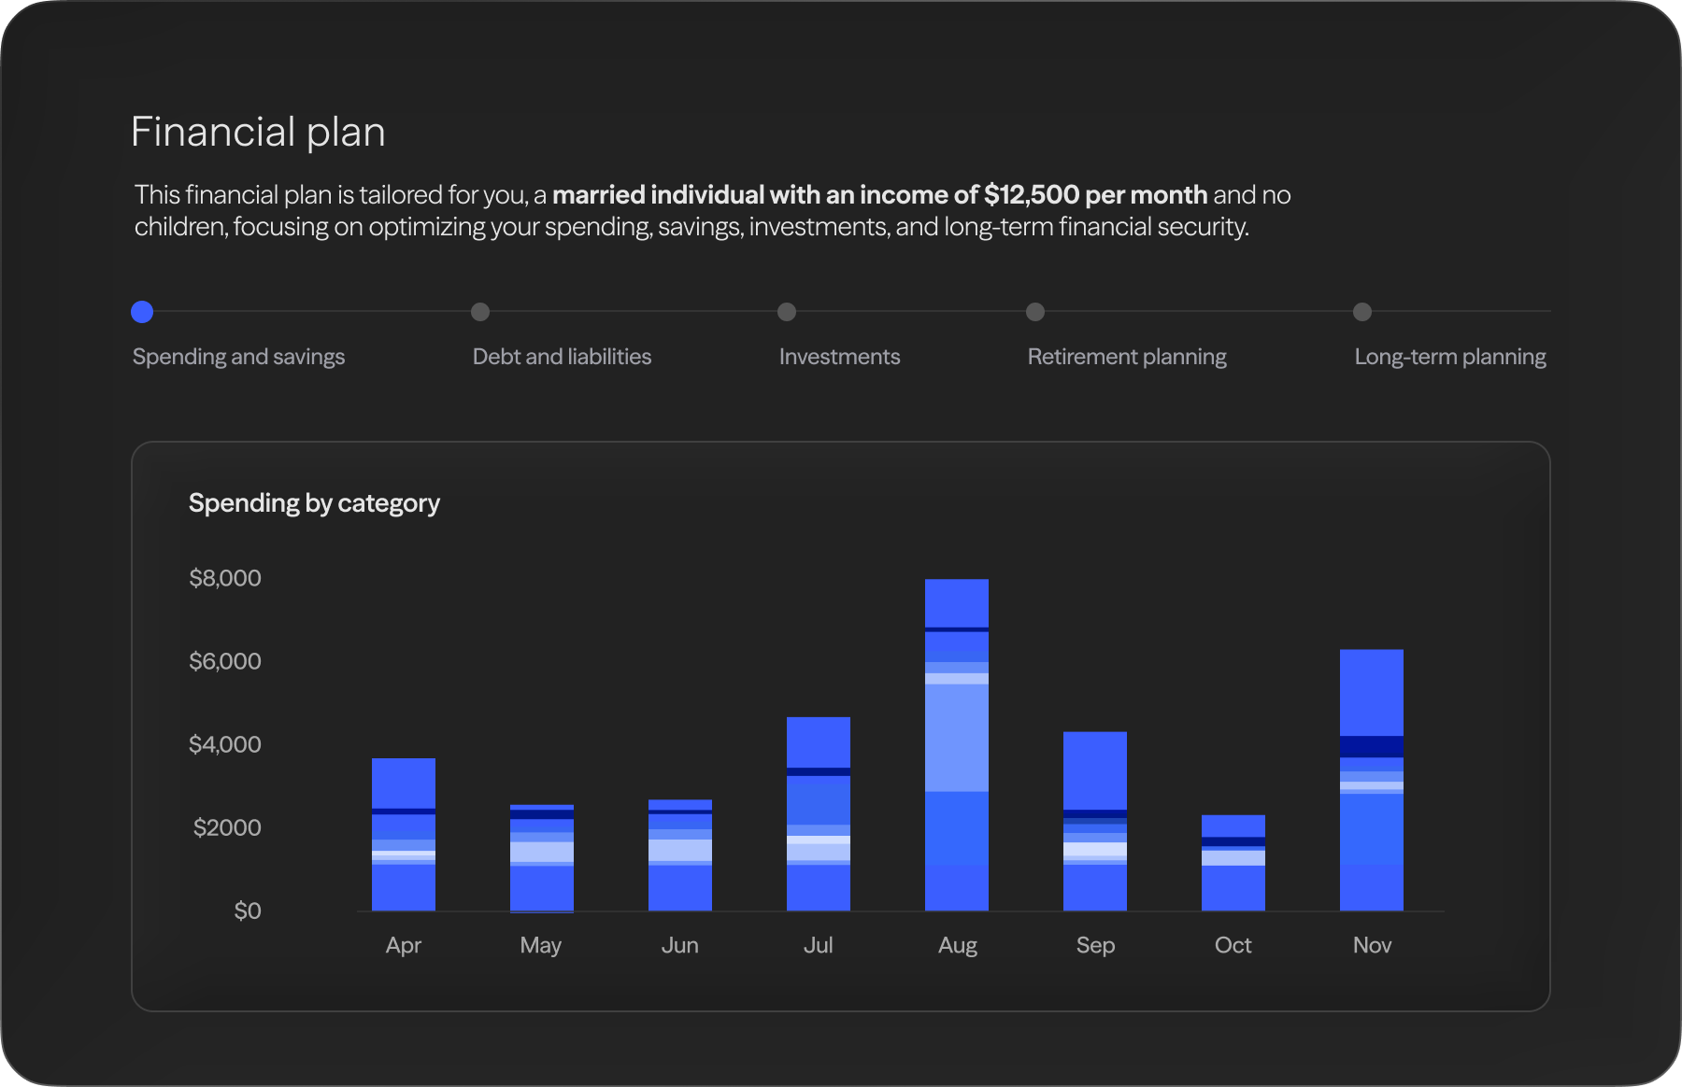Select the Investments step dot

pyautogui.click(x=787, y=312)
